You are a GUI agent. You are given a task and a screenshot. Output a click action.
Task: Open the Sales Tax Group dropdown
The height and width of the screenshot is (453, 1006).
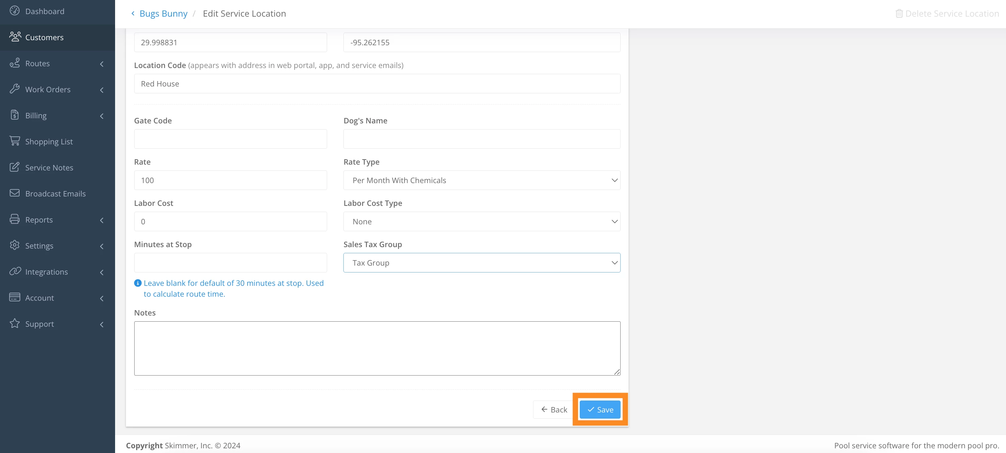pyautogui.click(x=482, y=263)
